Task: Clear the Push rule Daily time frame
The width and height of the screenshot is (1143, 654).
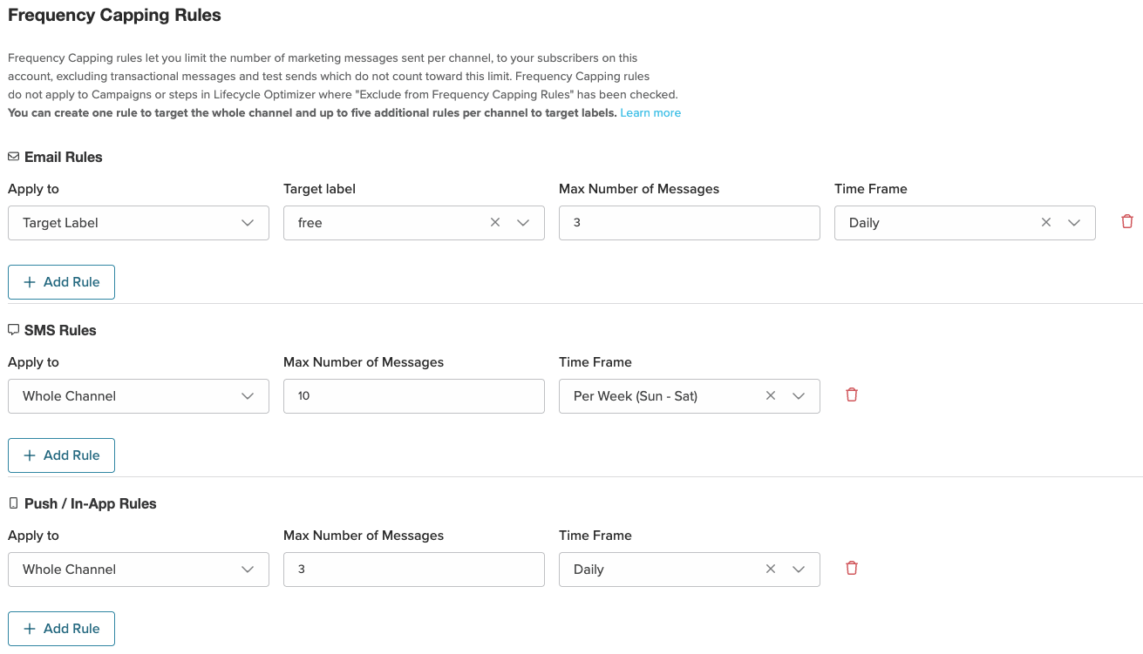Action: coord(771,570)
